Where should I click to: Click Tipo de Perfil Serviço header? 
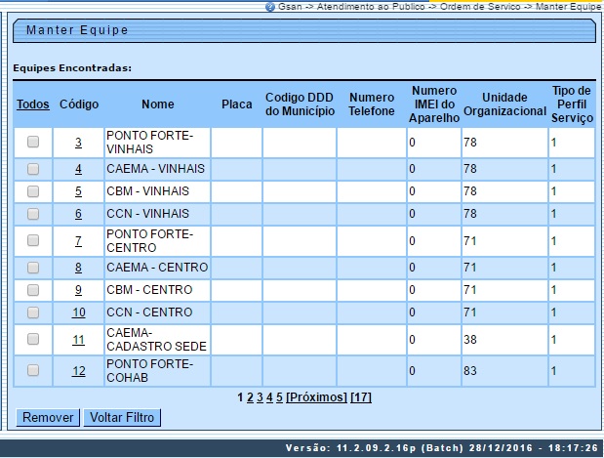click(572, 104)
